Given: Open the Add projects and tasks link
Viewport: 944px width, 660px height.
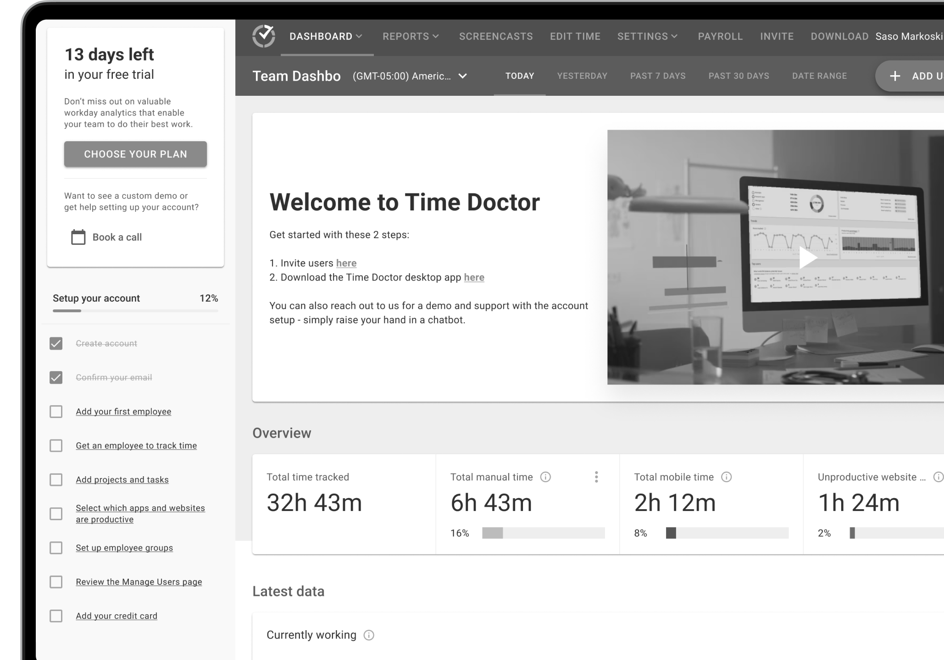Looking at the screenshot, I should coord(122,479).
